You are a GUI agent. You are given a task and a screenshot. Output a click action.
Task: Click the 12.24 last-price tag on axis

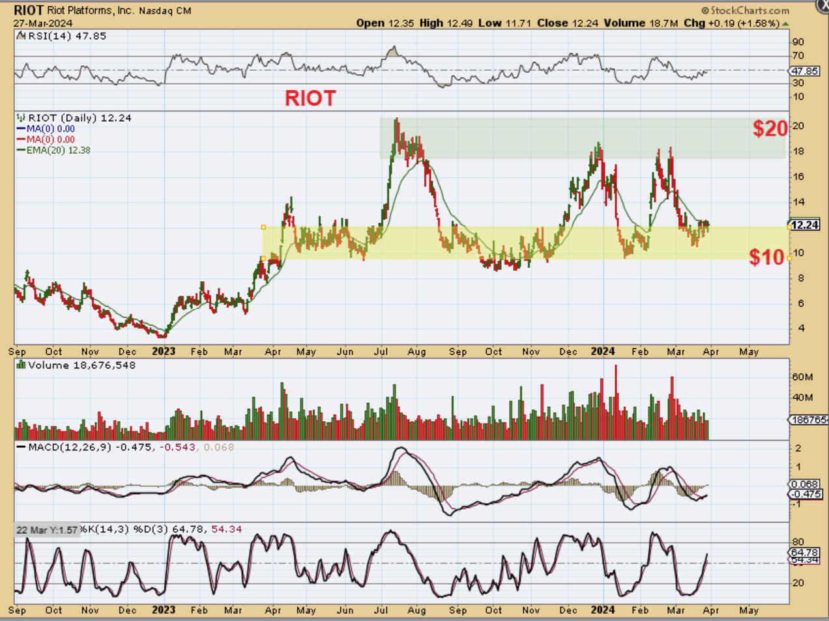click(x=804, y=225)
